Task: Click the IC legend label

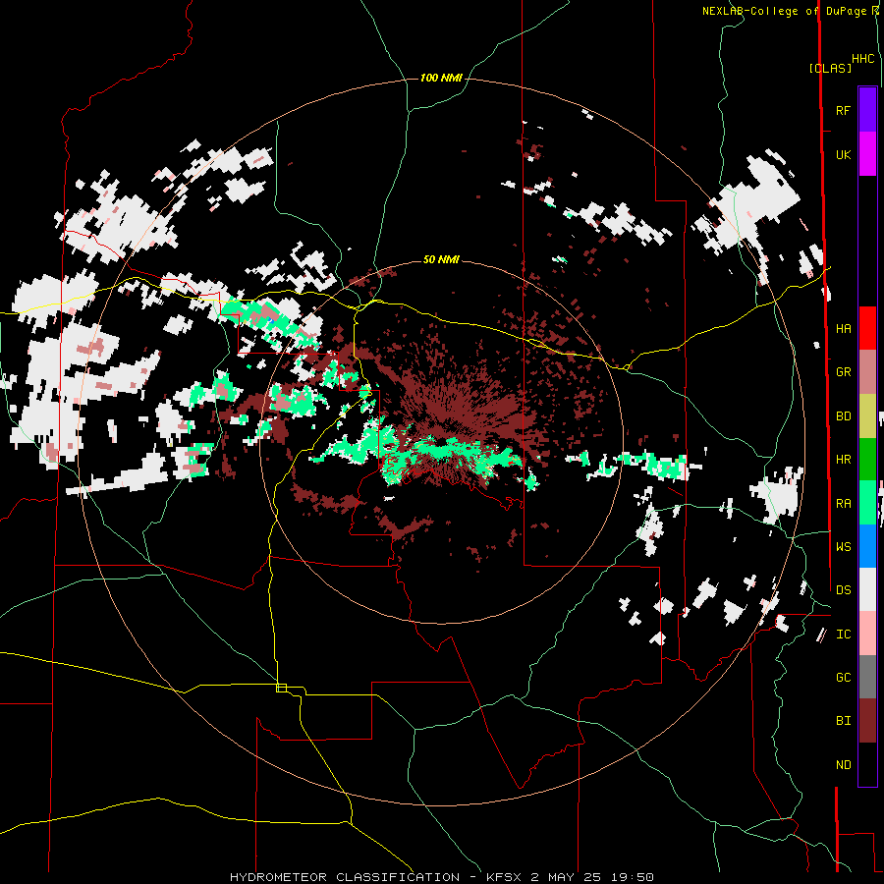Action: click(x=843, y=635)
